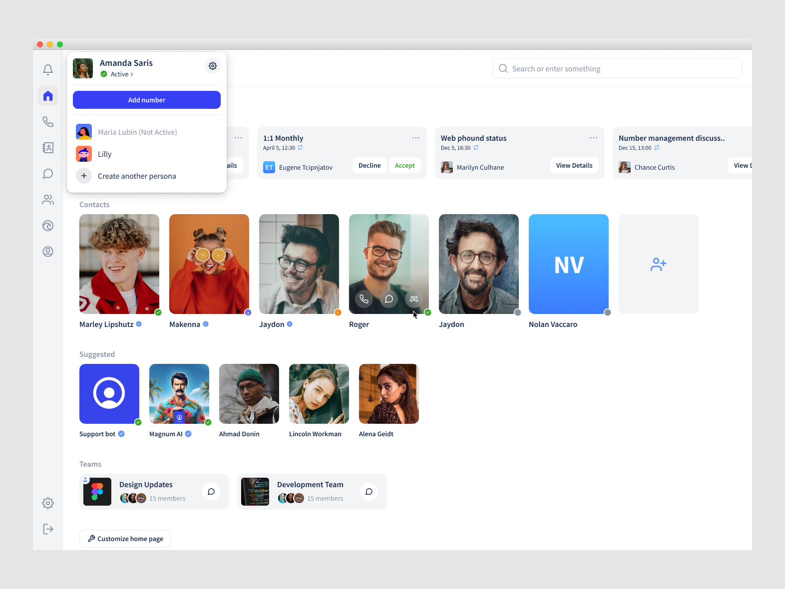
Task: Open the Teams people icon in sidebar
Action: click(x=48, y=200)
